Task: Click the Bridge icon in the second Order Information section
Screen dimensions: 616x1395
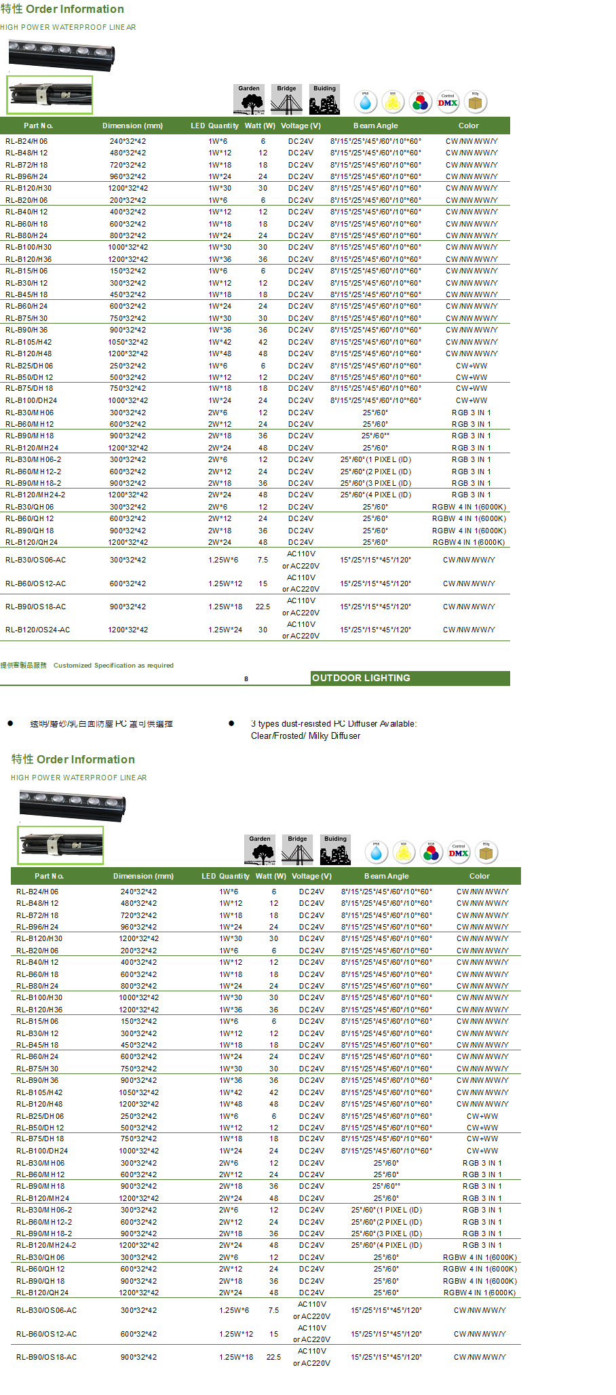Action: coord(297,850)
